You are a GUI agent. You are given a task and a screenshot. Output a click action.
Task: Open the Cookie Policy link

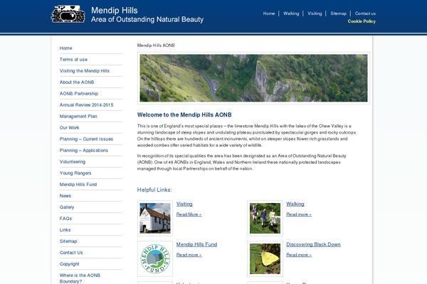[x=362, y=21]
